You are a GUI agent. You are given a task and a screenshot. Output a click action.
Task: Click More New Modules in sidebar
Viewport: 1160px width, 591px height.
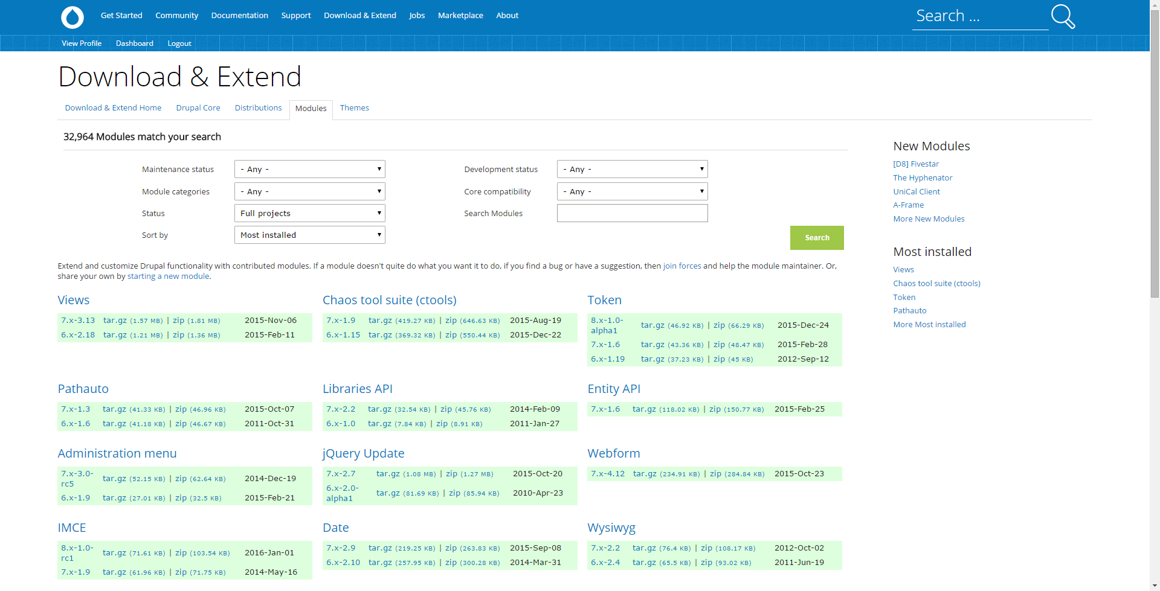pyautogui.click(x=929, y=219)
